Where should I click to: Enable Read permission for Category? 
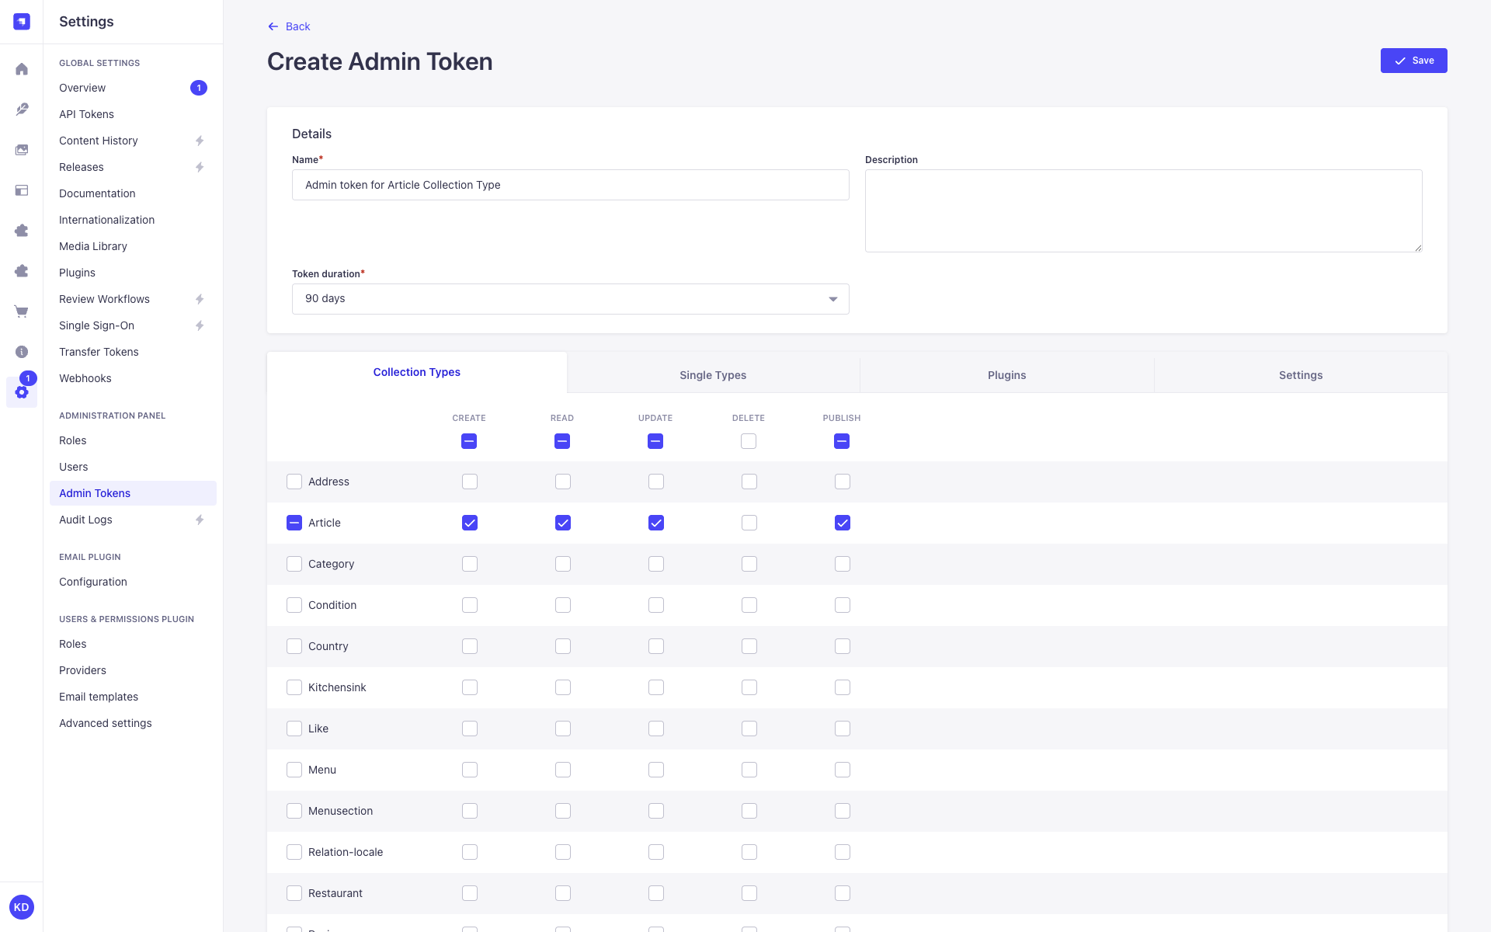tap(562, 564)
